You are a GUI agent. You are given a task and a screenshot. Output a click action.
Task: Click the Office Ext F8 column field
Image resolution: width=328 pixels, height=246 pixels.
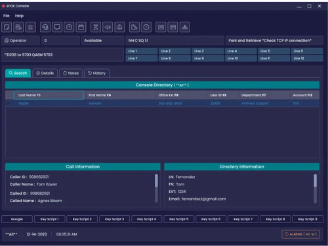click(181, 95)
